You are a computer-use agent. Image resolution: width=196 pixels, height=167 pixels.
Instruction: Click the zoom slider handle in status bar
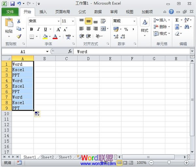[169, 162]
